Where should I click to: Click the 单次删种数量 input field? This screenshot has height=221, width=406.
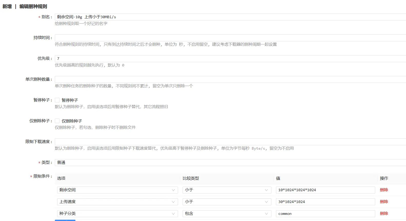[x=230, y=79]
